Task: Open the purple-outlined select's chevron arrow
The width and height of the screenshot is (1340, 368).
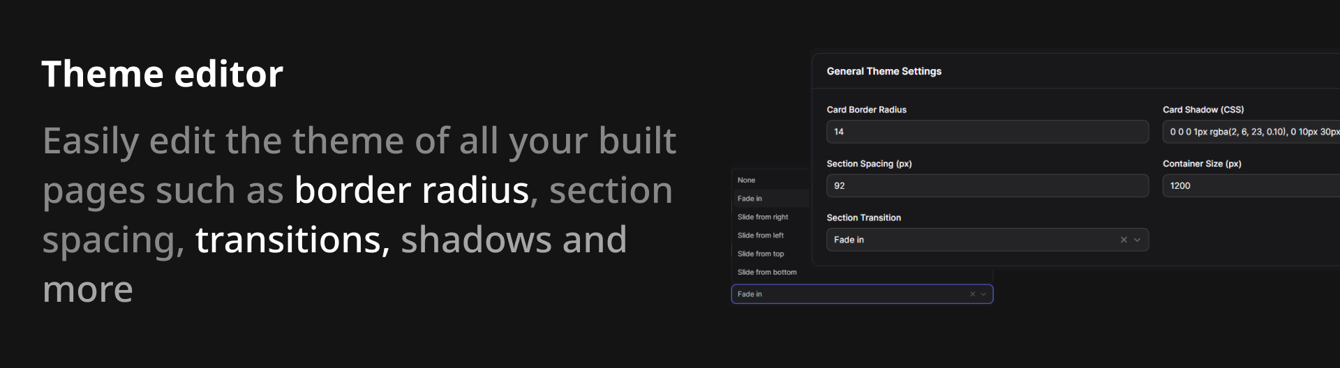Action: coord(983,294)
